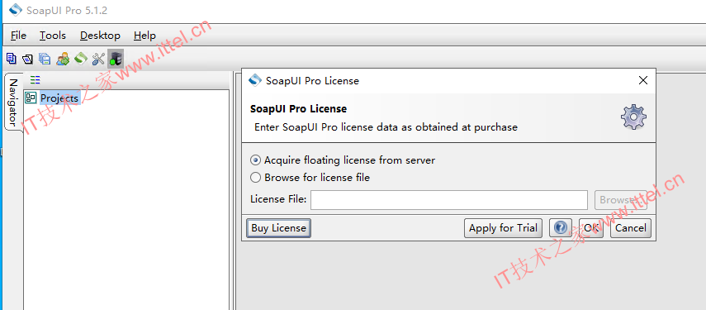Click the green SoapUI logo toolbar icon
The width and height of the screenshot is (706, 310).
tap(81, 58)
